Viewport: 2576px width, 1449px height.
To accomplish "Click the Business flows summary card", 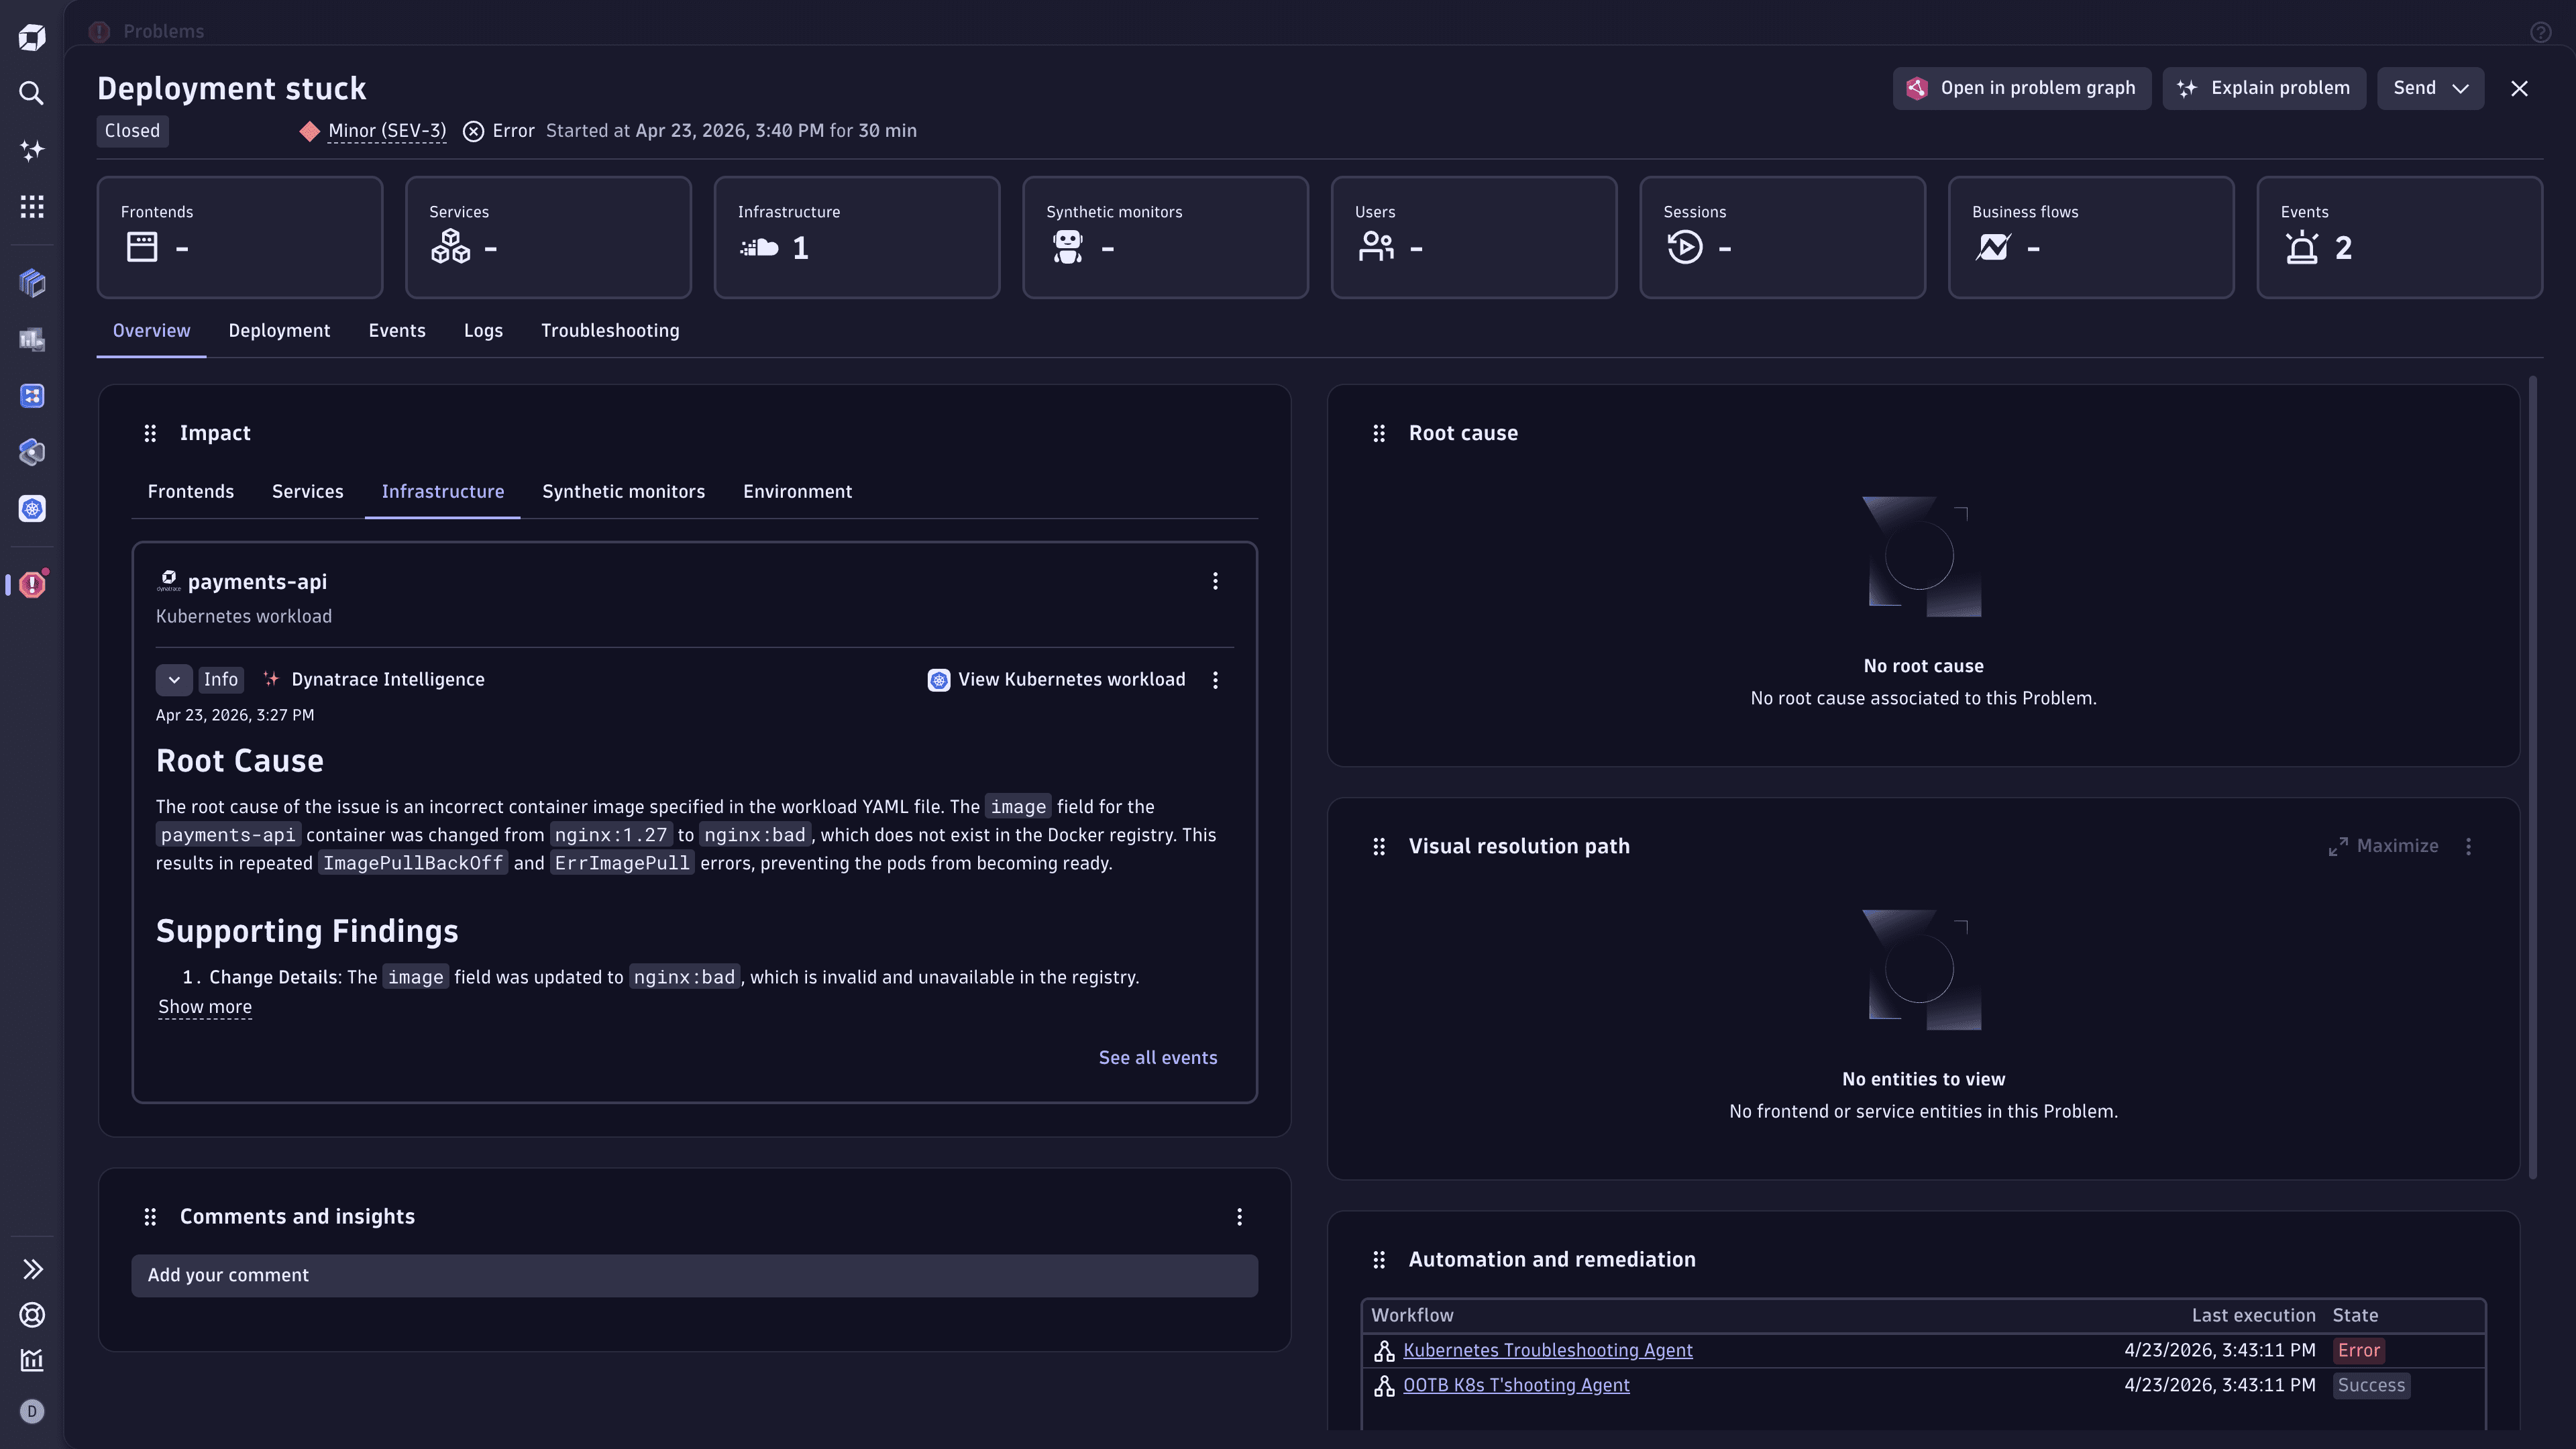I will [x=2091, y=237].
